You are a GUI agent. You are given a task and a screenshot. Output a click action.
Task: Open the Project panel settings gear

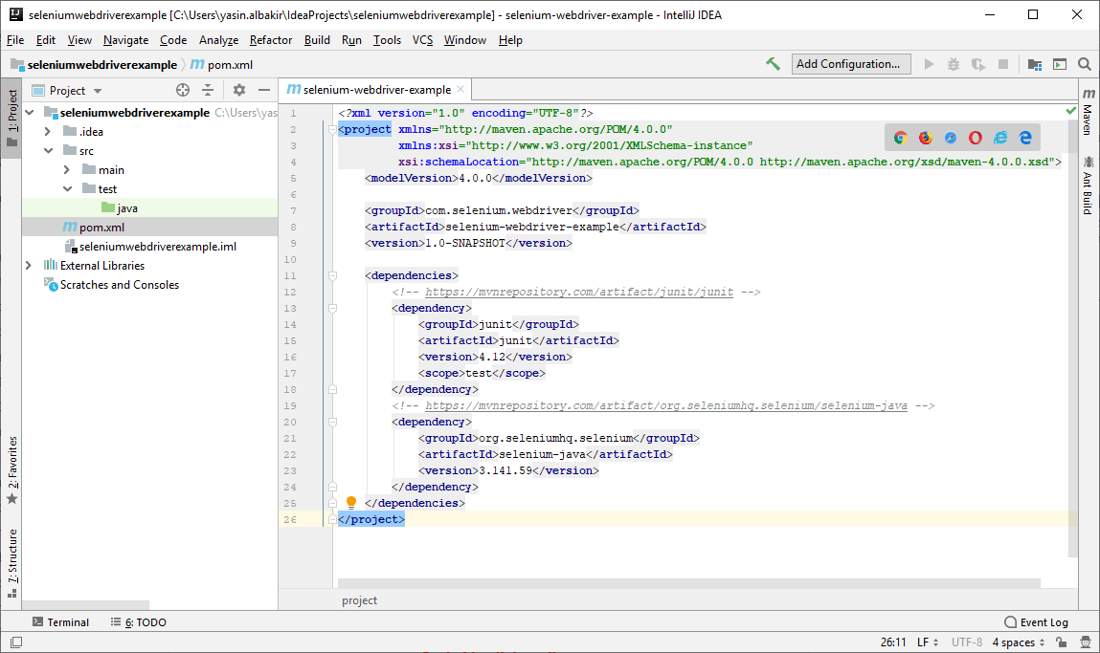pos(237,89)
